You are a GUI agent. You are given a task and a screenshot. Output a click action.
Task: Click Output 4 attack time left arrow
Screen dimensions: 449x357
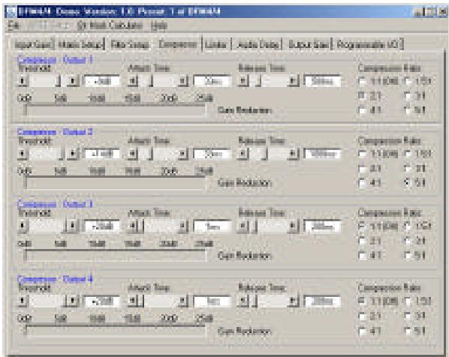pyautogui.click(x=133, y=301)
